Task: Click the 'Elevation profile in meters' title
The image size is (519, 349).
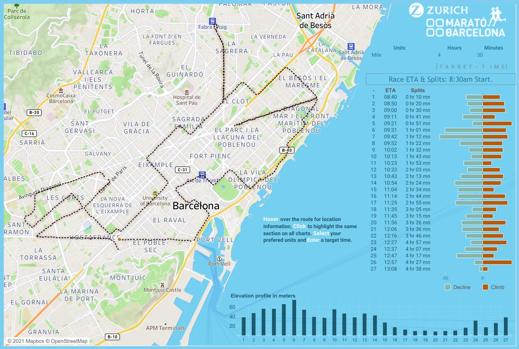Action: click(263, 296)
